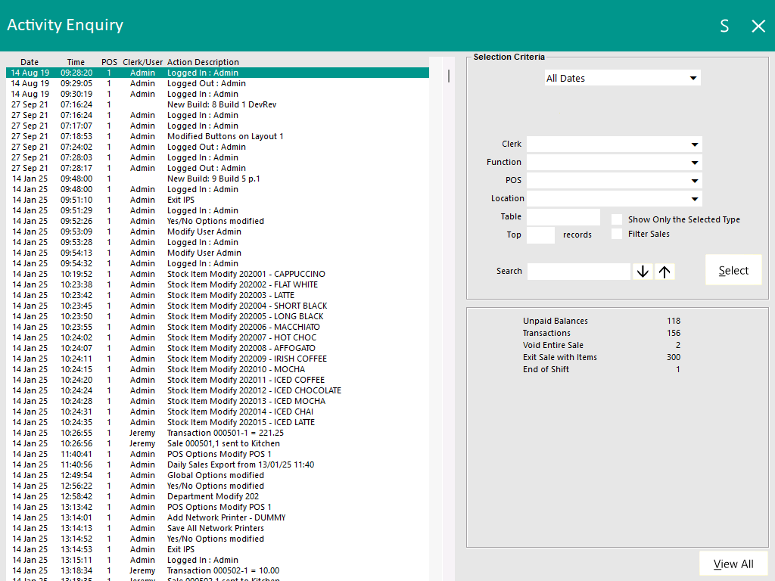Click the S icon in title bar
This screenshot has width=775, height=581.
point(724,26)
